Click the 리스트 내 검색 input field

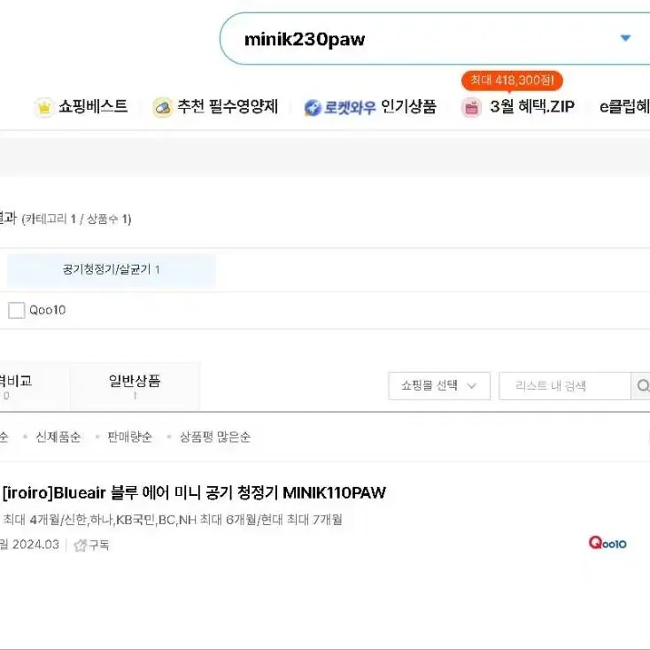tap(565, 386)
